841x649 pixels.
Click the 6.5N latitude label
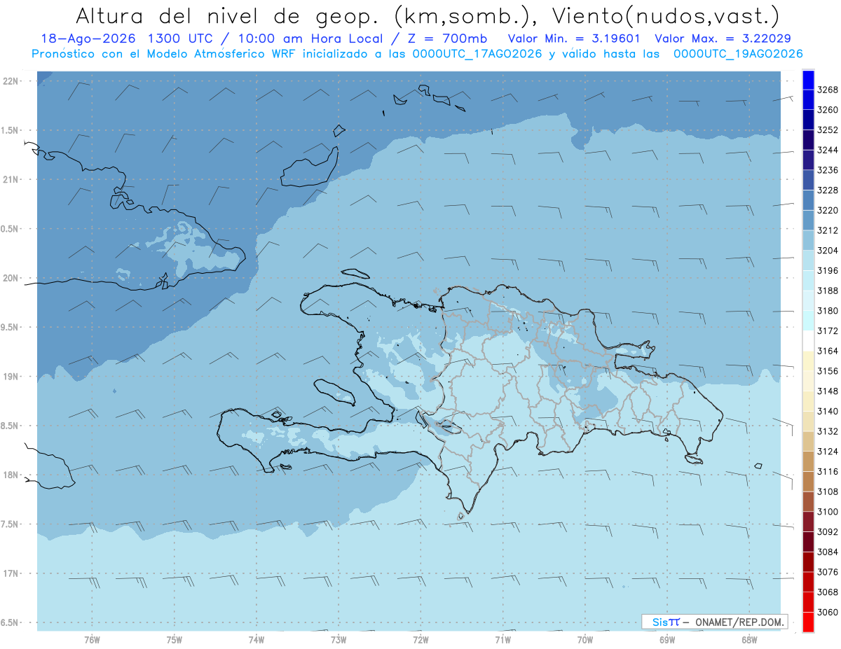tap(11, 623)
